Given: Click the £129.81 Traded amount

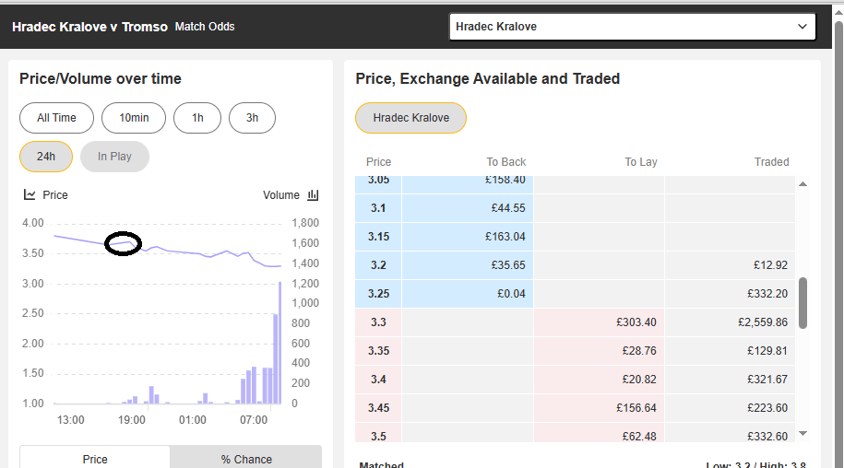Looking at the screenshot, I should click(x=767, y=350).
